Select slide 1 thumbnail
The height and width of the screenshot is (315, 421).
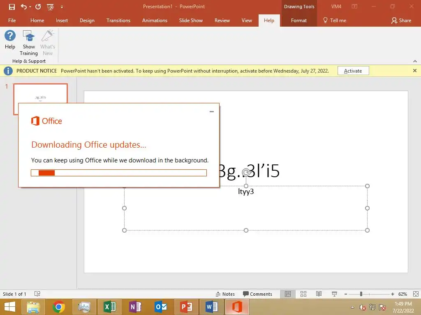pyautogui.click(x=40, y=94)
